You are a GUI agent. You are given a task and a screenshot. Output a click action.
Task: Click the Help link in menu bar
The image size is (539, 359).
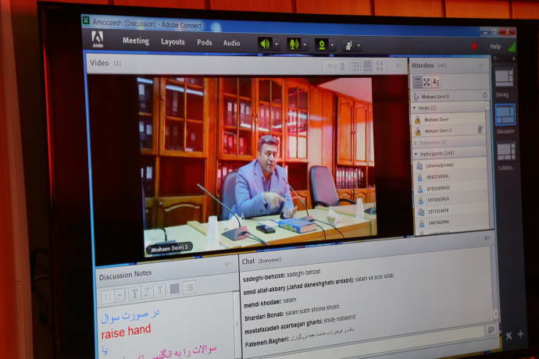[494, 47]
